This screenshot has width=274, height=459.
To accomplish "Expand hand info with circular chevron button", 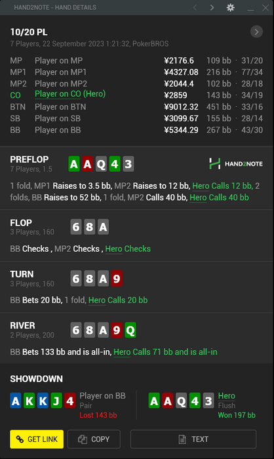I will coord(256,31).
